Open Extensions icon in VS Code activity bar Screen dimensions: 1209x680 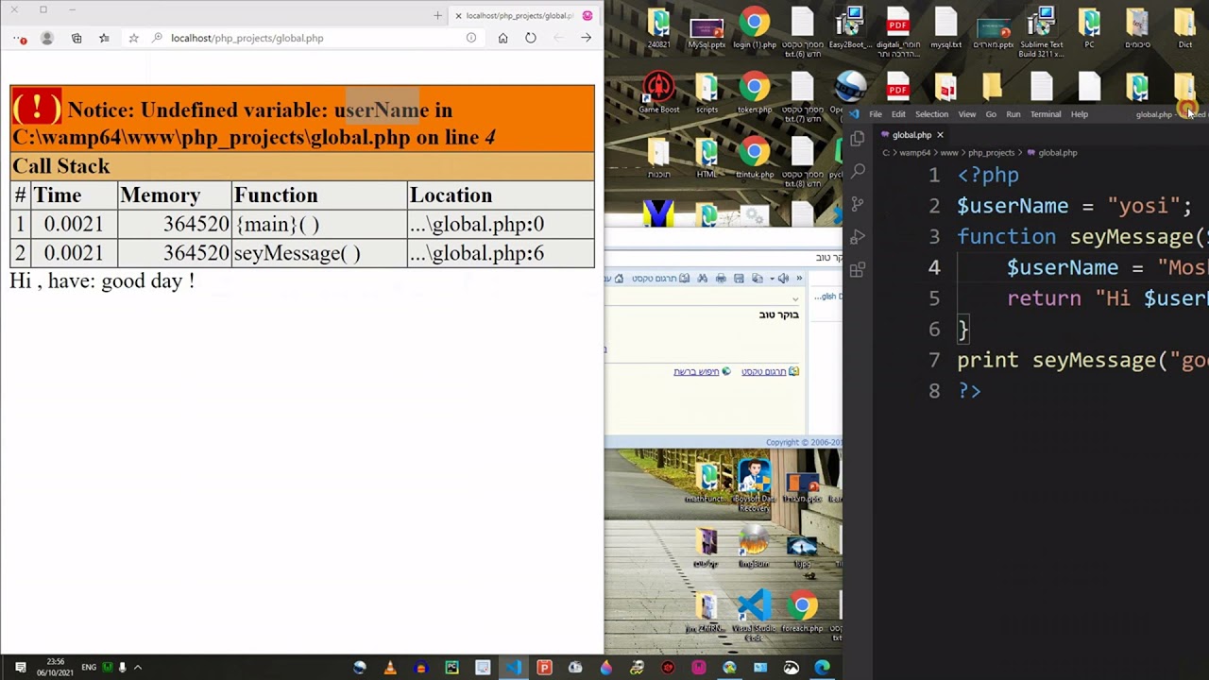[x=858, y=270]
